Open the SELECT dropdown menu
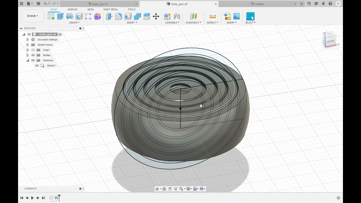 point(250,23)
